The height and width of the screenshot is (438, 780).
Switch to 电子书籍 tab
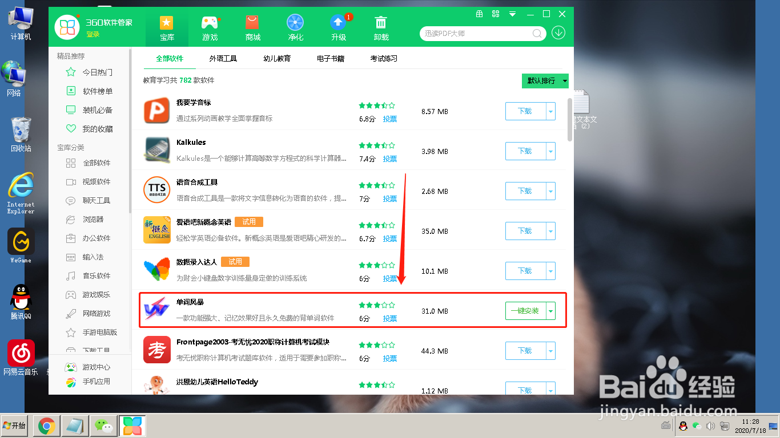tap(331, 59)
